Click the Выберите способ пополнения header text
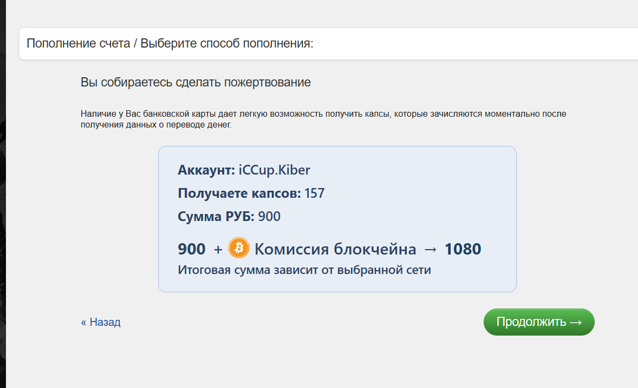The width and height of the screenshot is (638, 388). click(227, 43)
